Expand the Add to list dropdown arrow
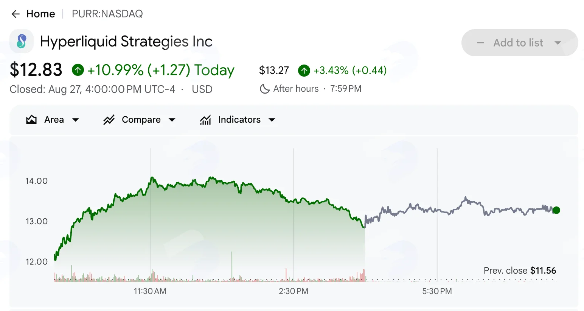The image size is (584, 311). (558, 43)
